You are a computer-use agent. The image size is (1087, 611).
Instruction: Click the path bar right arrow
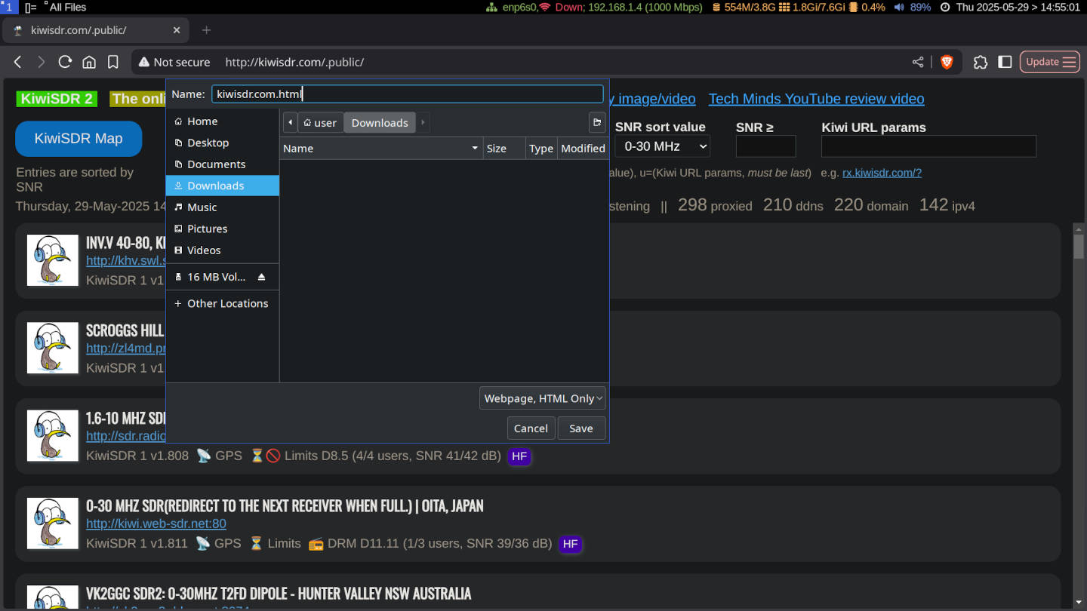(423, 122)
